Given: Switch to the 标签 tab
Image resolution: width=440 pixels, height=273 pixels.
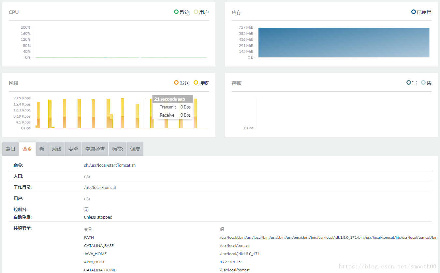Looking at the screenshot, I should (117, 149).
